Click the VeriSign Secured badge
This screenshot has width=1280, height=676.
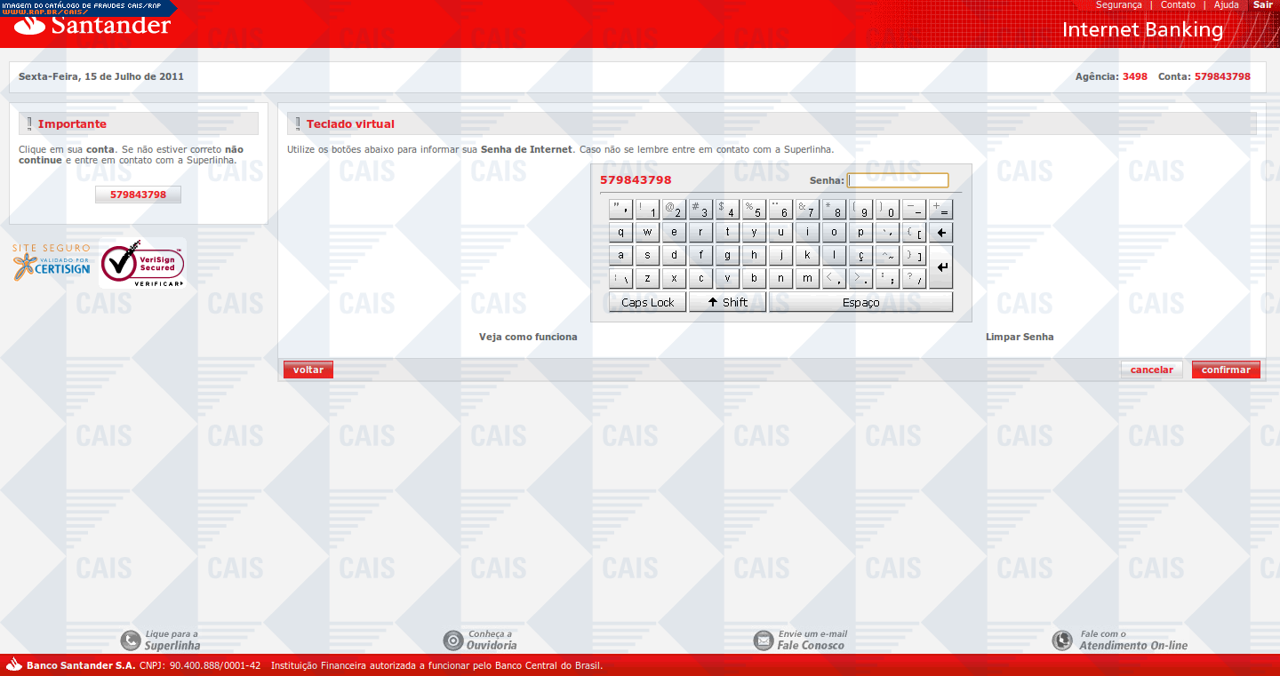pos(142,265)
